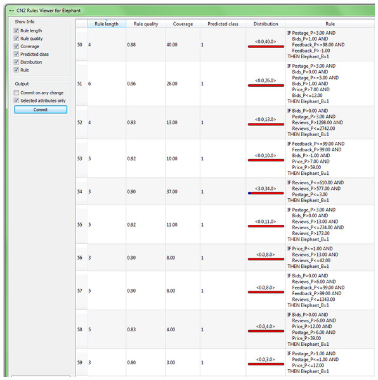Click distribution bar labeled <0.0,13.0>
Screen dimensions: 378x380
[x=266, y=124]
